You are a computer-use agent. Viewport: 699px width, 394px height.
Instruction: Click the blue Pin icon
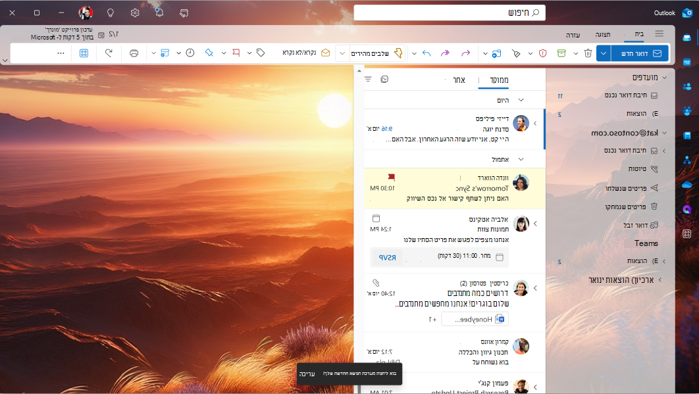point(209,53)
